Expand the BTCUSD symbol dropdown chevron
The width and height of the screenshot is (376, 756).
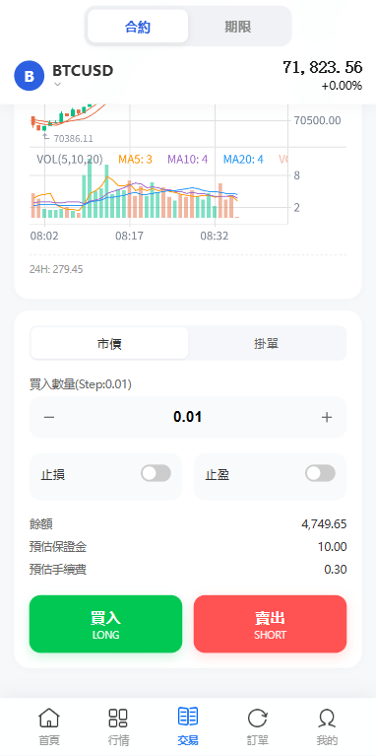pos(57,85)
